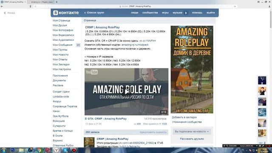Open Моя Страница in sidebar
272x153 pixels.
click(61, 20)
